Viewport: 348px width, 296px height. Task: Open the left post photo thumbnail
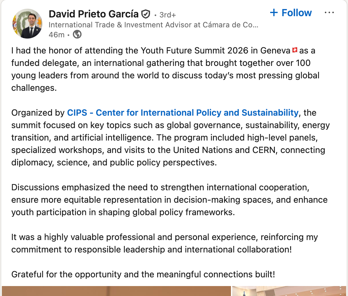tap(116, 291)
